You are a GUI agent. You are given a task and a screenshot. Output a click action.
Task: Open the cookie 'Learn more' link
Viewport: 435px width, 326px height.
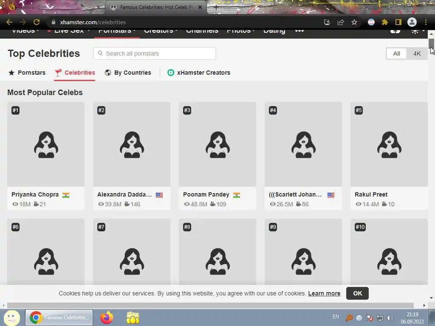pyautogui.click(x=324, y=293)
